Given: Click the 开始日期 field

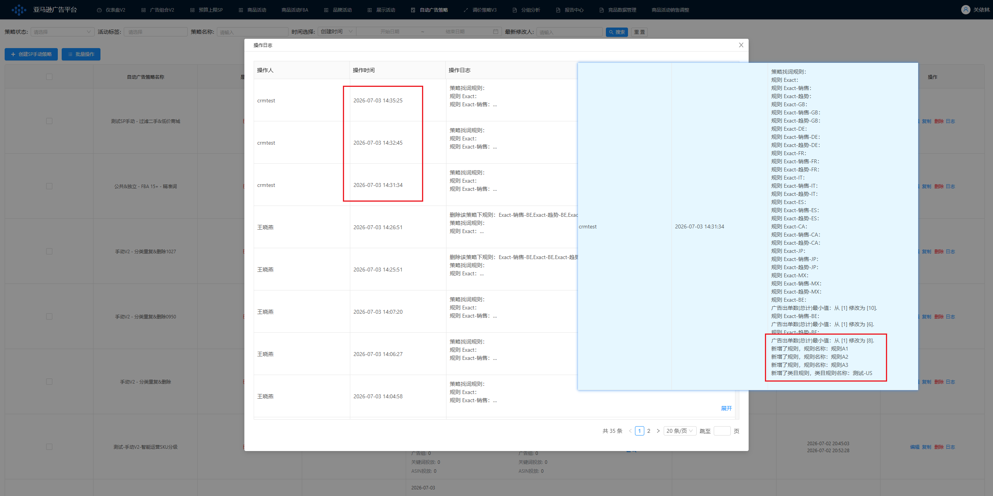Looking at the screenshot, I should [389, 31].
